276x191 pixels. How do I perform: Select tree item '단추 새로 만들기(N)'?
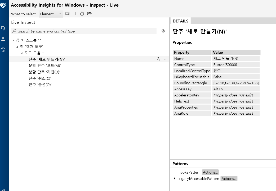click(47, 59)
